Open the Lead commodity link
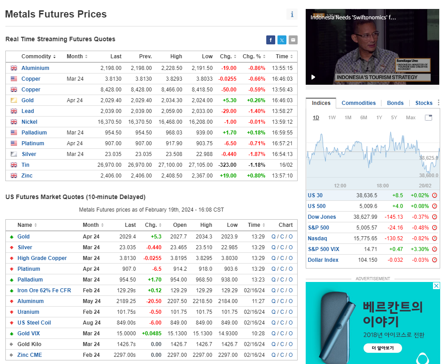Image resolution: width=446 pixels, height=364 pixels. pyautogui.click(x=28, y=111)
